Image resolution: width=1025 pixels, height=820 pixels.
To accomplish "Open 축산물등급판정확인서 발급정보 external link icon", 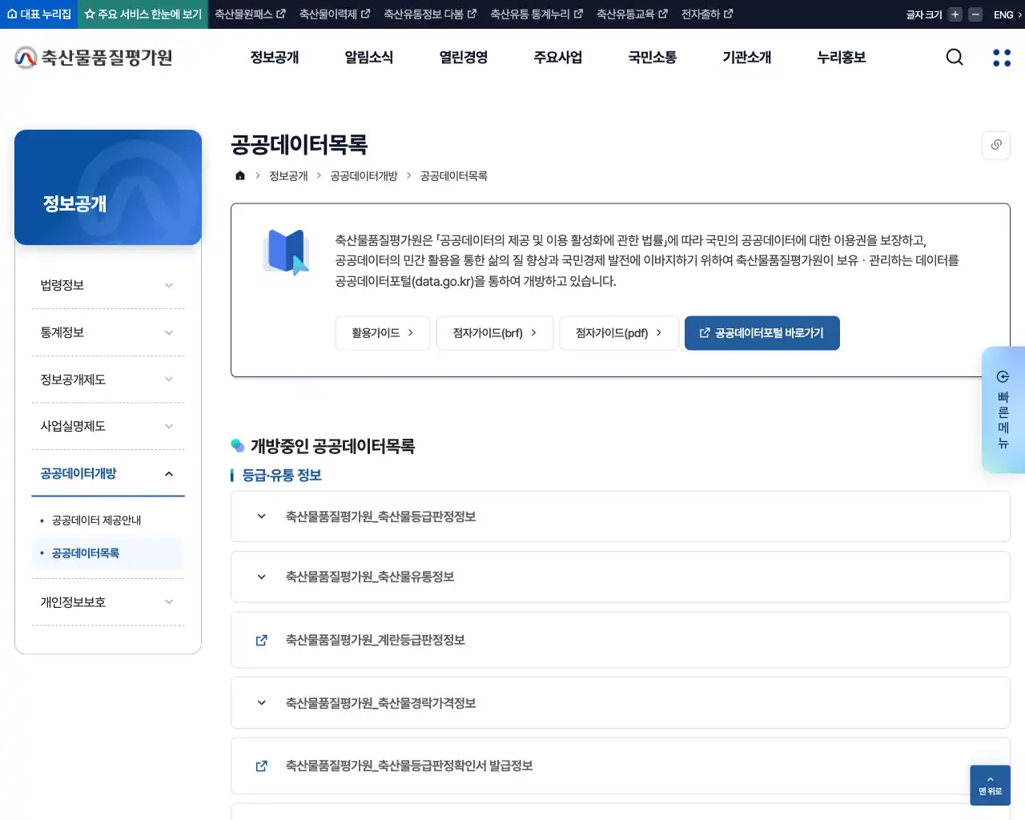I will [260, 766].
